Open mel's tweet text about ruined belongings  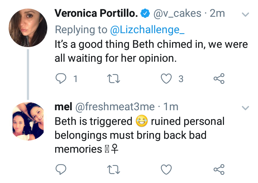tap(139, 135)
